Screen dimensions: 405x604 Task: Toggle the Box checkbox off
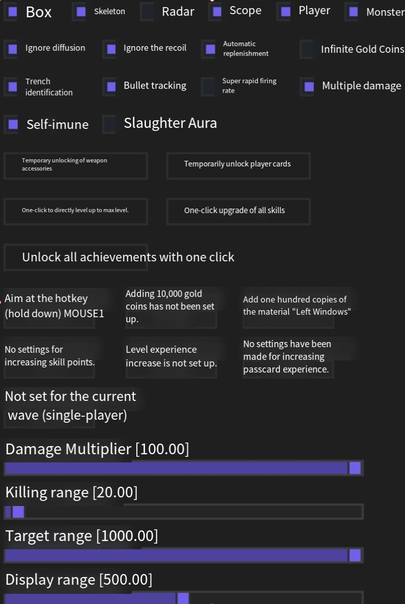pyautogui.click(x=13, y=11)
